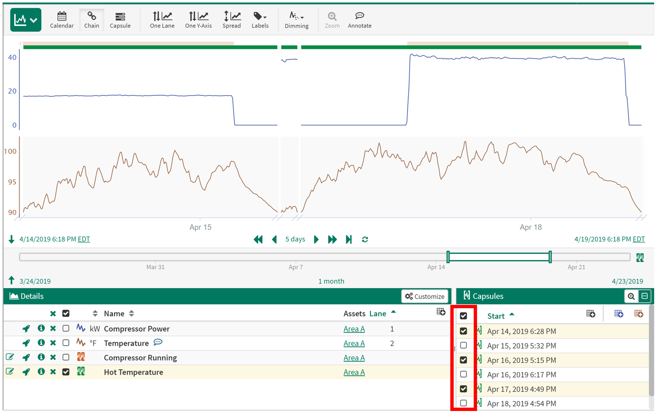Click the info icon for Temperature
Image resolution: width=655 pixels, height=416 pixels.
coord(41,343)
